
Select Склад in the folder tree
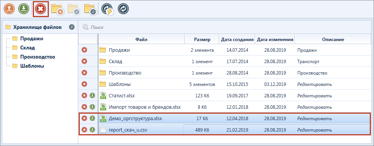click(x=27, y=48)
